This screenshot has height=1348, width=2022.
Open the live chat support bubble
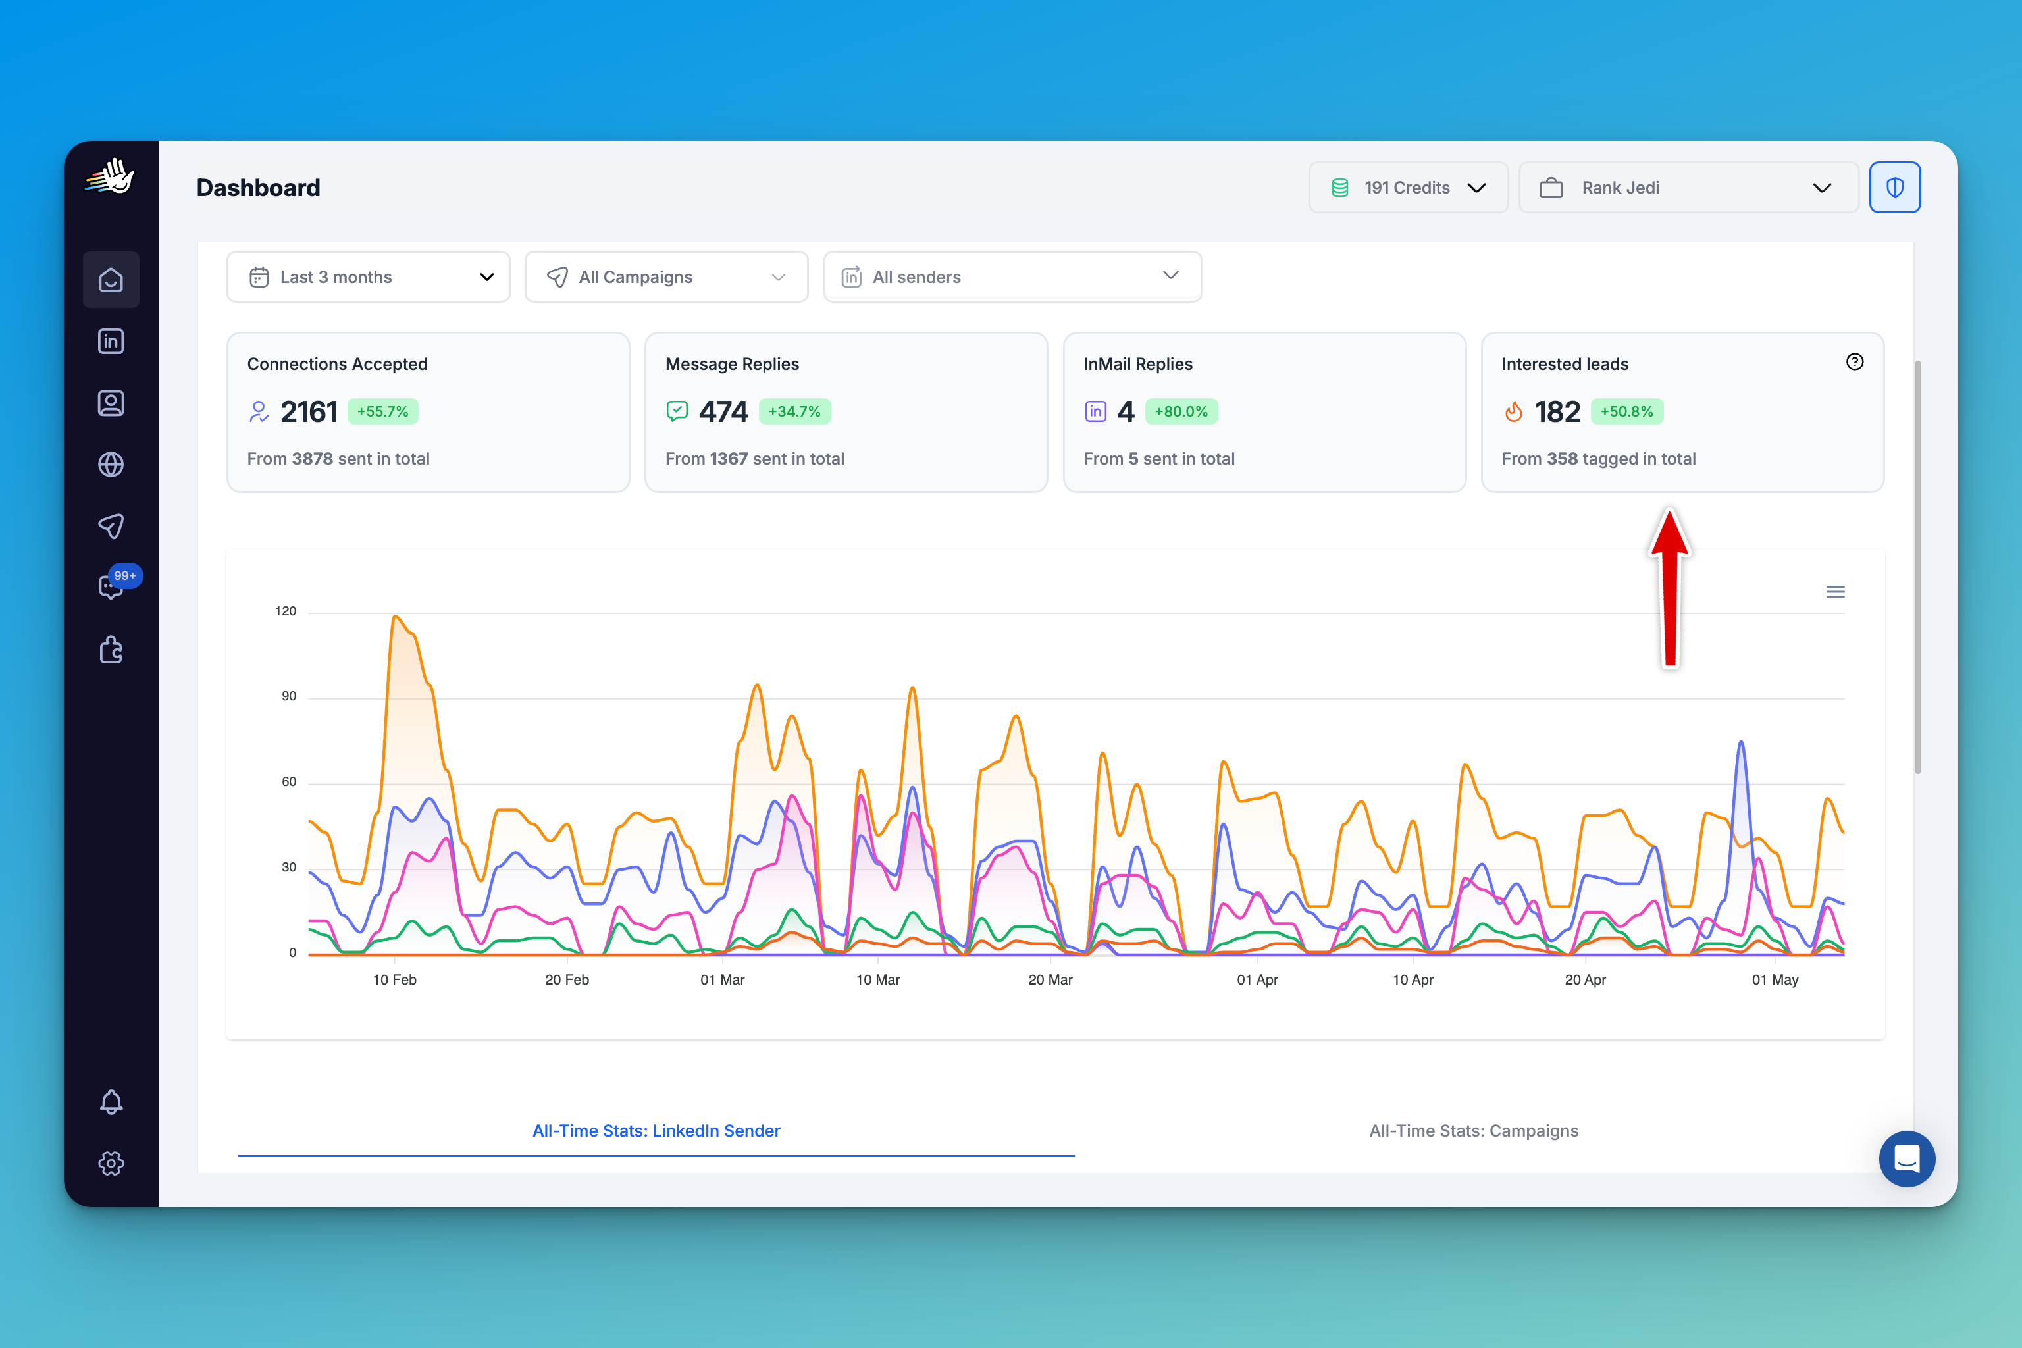point(1907,1159)
